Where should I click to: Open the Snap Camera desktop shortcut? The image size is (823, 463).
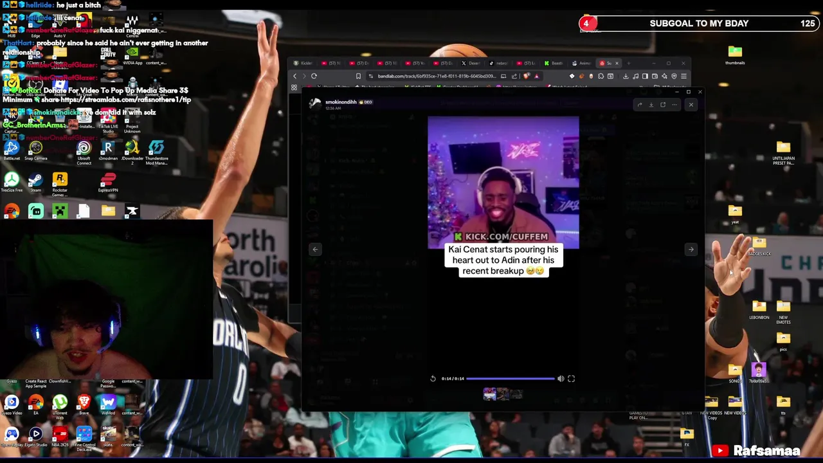36,150
